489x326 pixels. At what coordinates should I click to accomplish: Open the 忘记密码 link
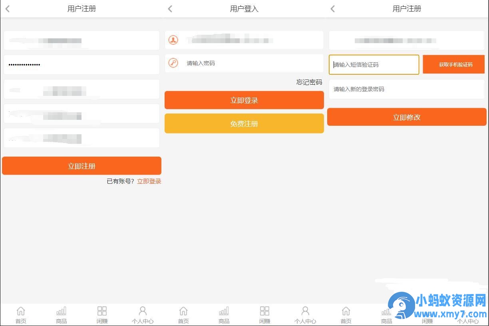(309, 82)
